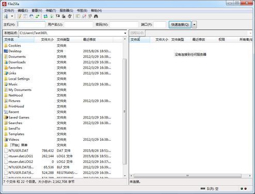Viewport: 255px width, 194px height.
Task: Select the PrintHood folder row
Action: tap(63, 106)
